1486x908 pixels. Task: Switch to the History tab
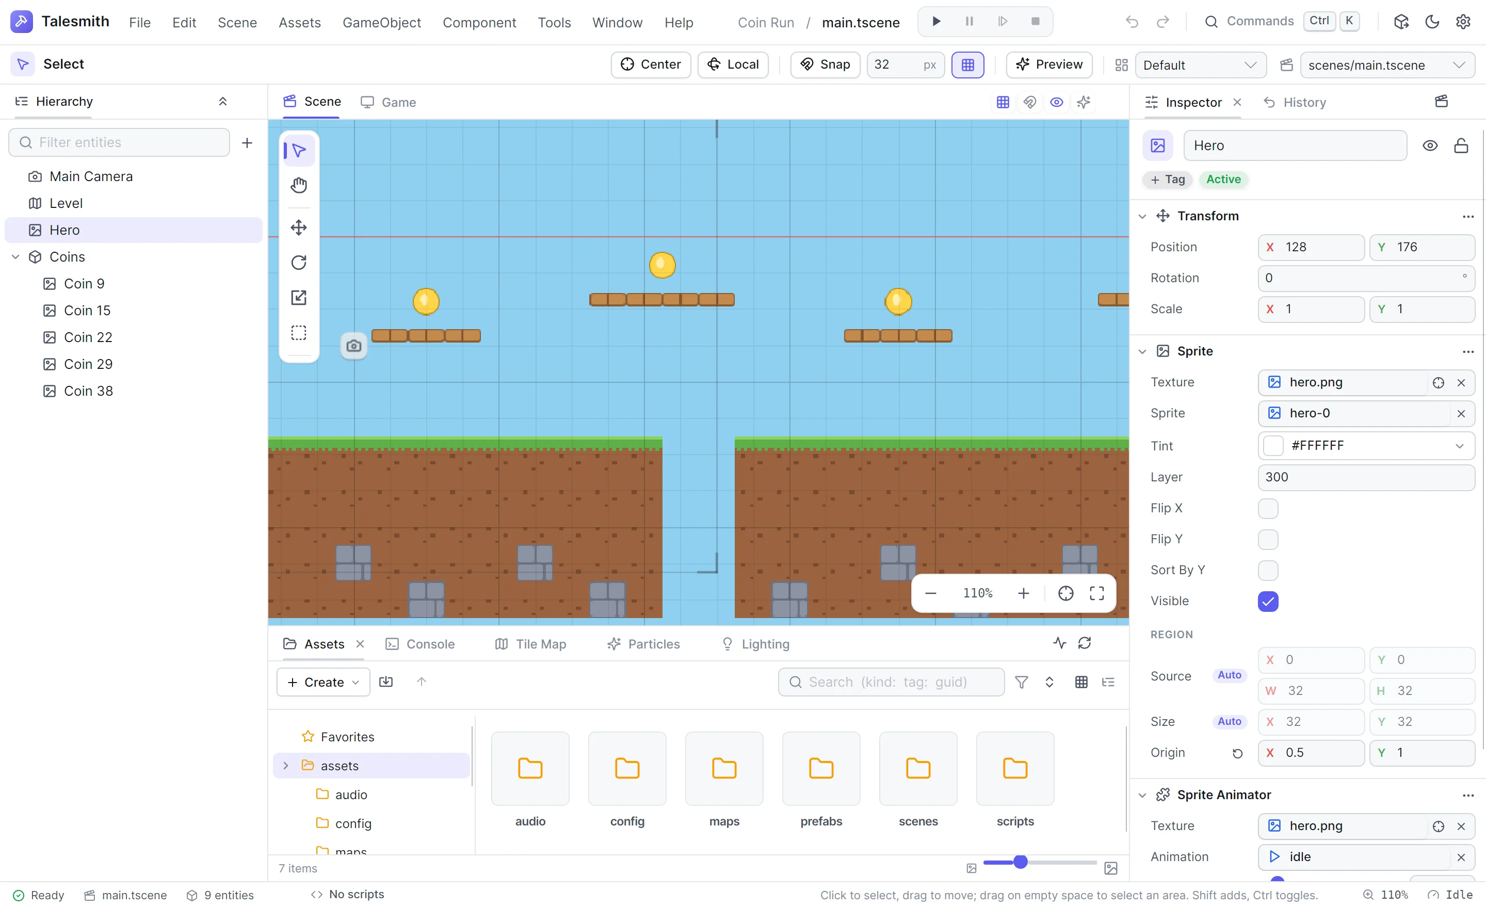pyautogui.click(x=1295, y=102)
